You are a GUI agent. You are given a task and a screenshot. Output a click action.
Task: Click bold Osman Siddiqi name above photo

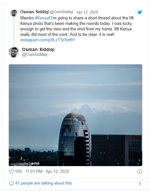(38, 49)
